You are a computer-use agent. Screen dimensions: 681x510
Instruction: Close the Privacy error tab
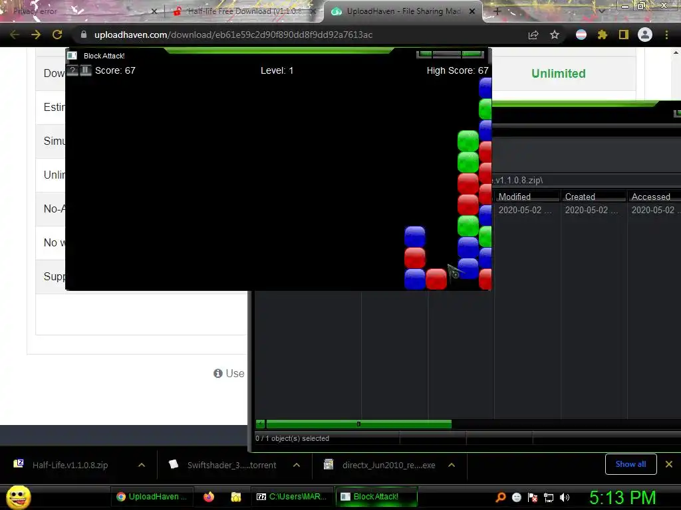(x=154, y=11)
